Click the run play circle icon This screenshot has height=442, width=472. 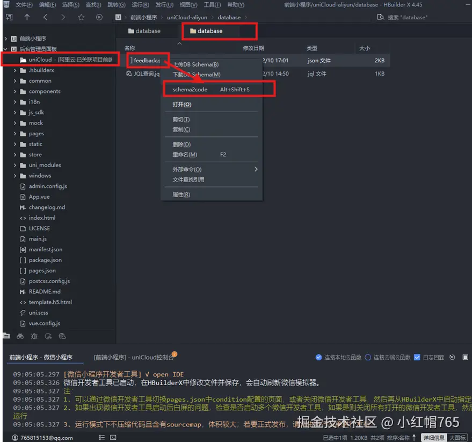(x=99, y=17)
